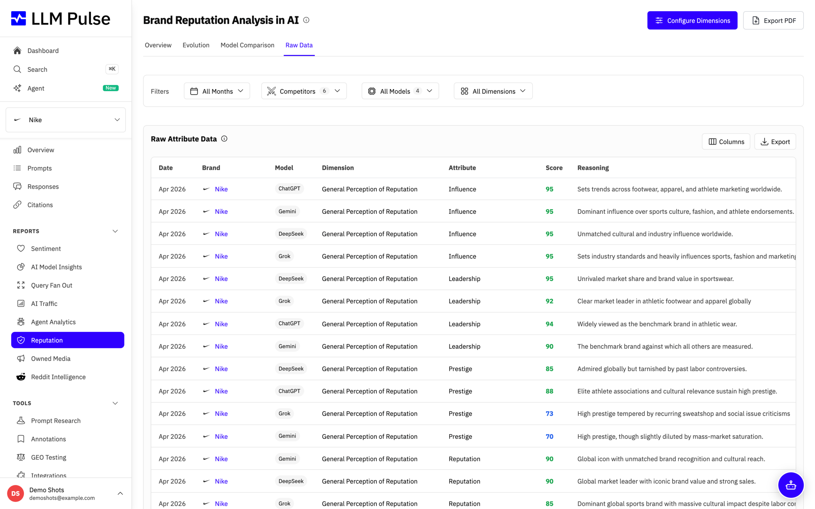Click the Export PDF button
Screen dimensions: 815x509
click(773, 21)
